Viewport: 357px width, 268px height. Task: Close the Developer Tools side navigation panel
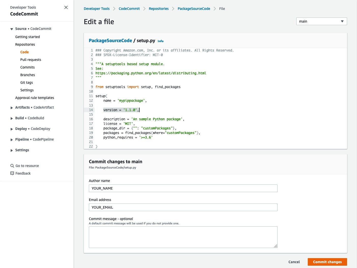click(x=66, y=7)
